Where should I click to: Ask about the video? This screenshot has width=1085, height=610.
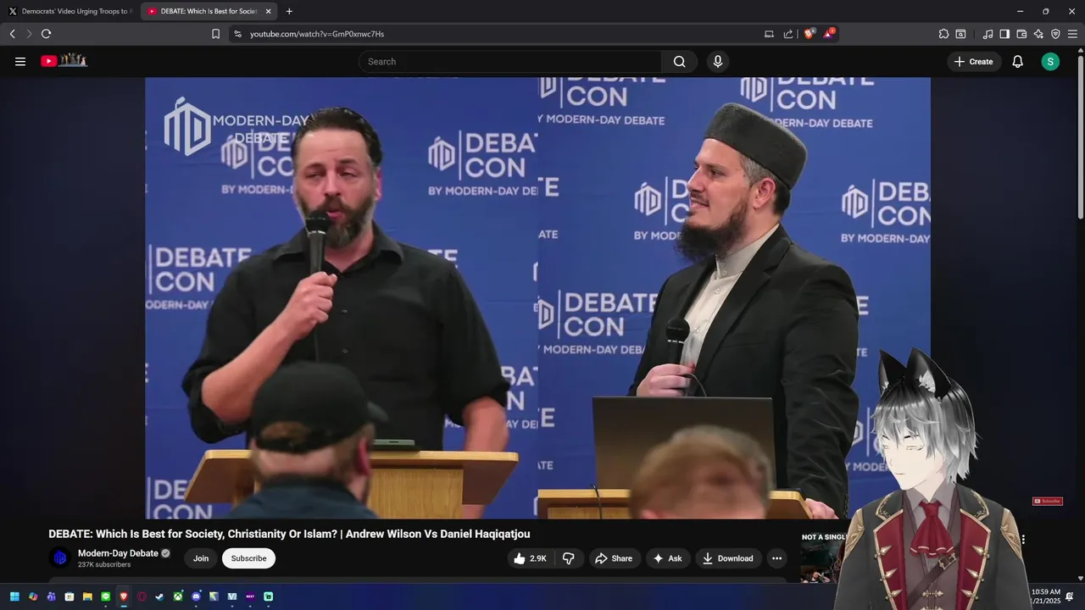(668, 558)
